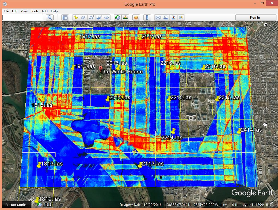The width and height of the screenshot is (280, 210).
Task: Click the Print icon in toolbar
Action: click(165, 17)
